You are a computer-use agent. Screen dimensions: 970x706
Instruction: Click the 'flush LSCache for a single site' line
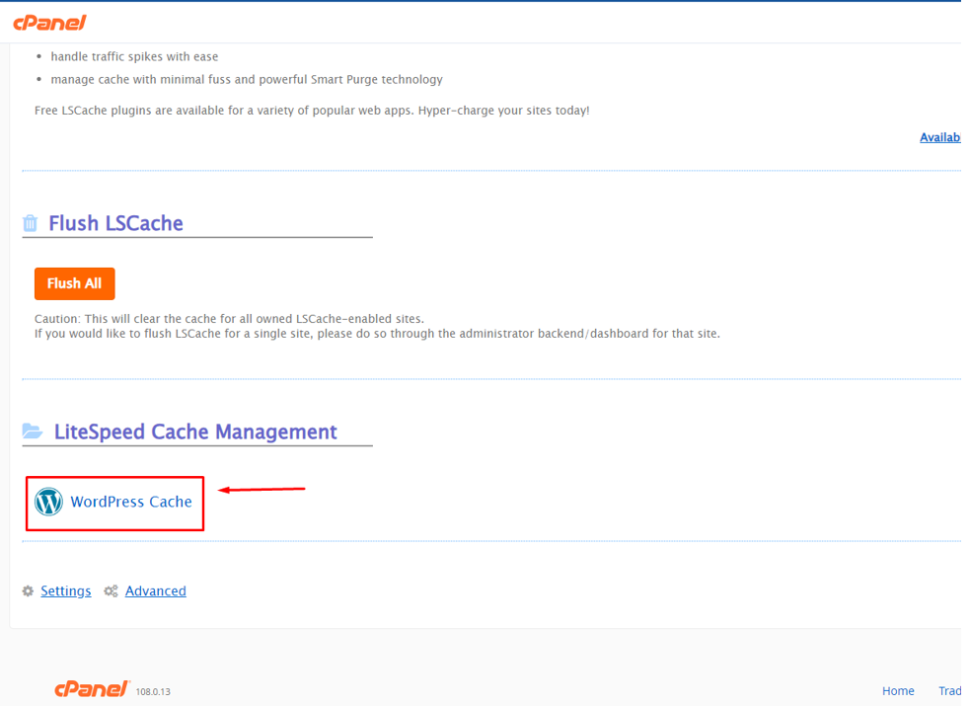pyautogui.click(x=377, y=334)
